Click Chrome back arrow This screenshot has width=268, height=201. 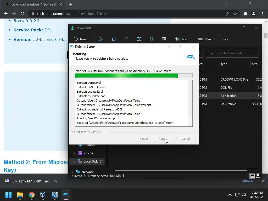[6, 14]
